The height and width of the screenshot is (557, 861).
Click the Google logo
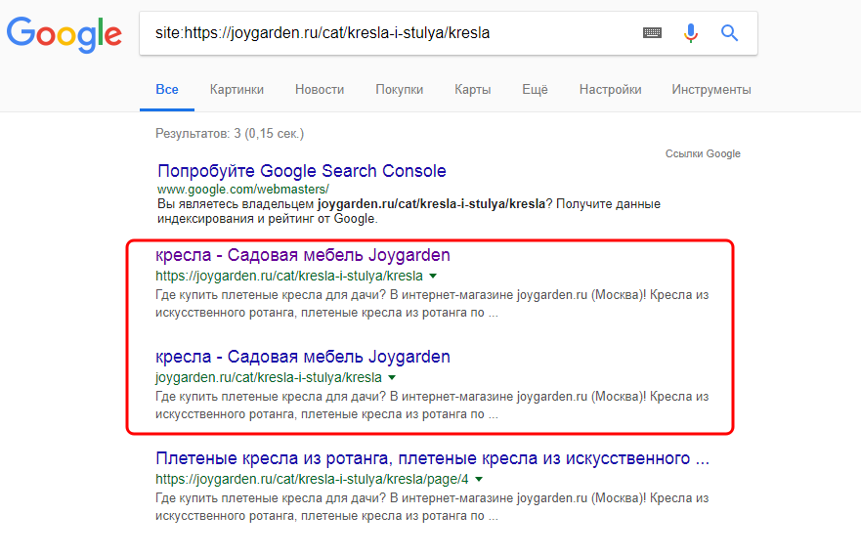[x=64, y=34]
